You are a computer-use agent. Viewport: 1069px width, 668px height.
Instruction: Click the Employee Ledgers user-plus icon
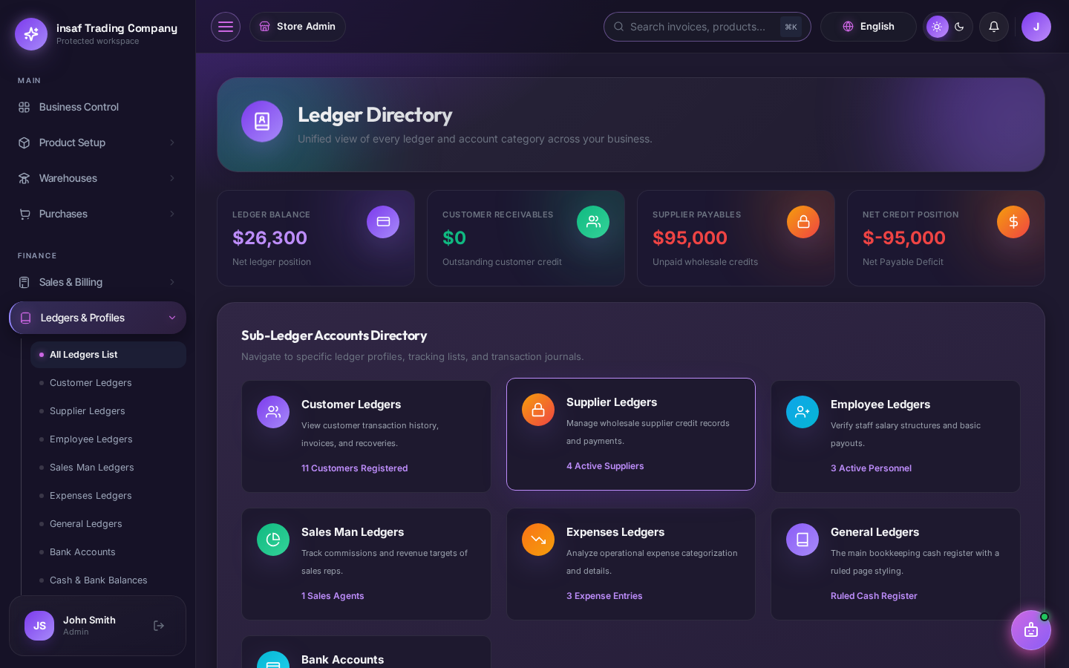coord(802,412)
